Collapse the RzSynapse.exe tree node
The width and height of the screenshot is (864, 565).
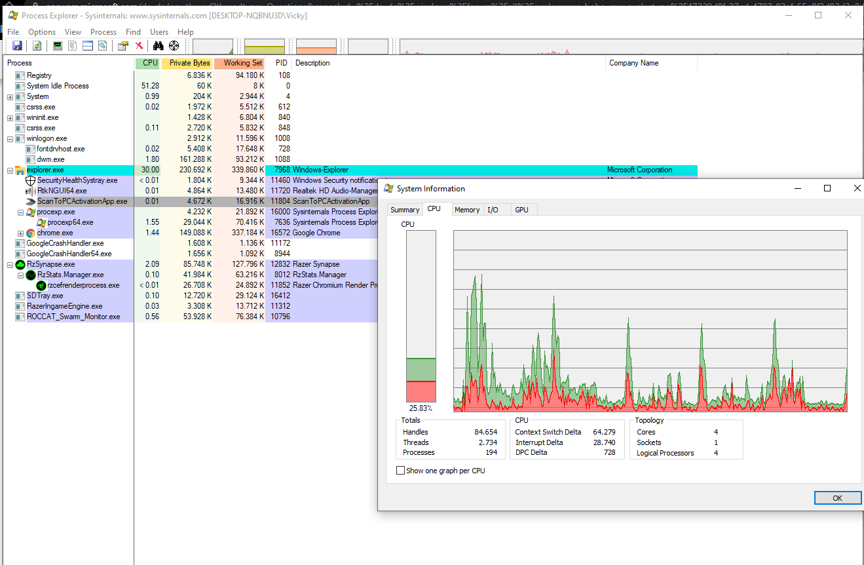click(x=10, y=265)
